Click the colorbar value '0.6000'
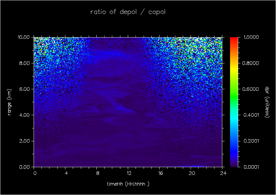The image size is (276, 195). 251,89
